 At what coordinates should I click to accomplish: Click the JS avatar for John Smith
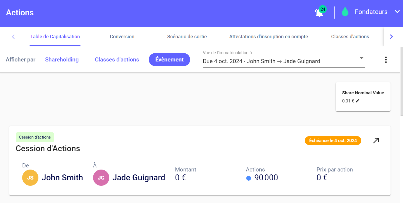click(30, 178)
